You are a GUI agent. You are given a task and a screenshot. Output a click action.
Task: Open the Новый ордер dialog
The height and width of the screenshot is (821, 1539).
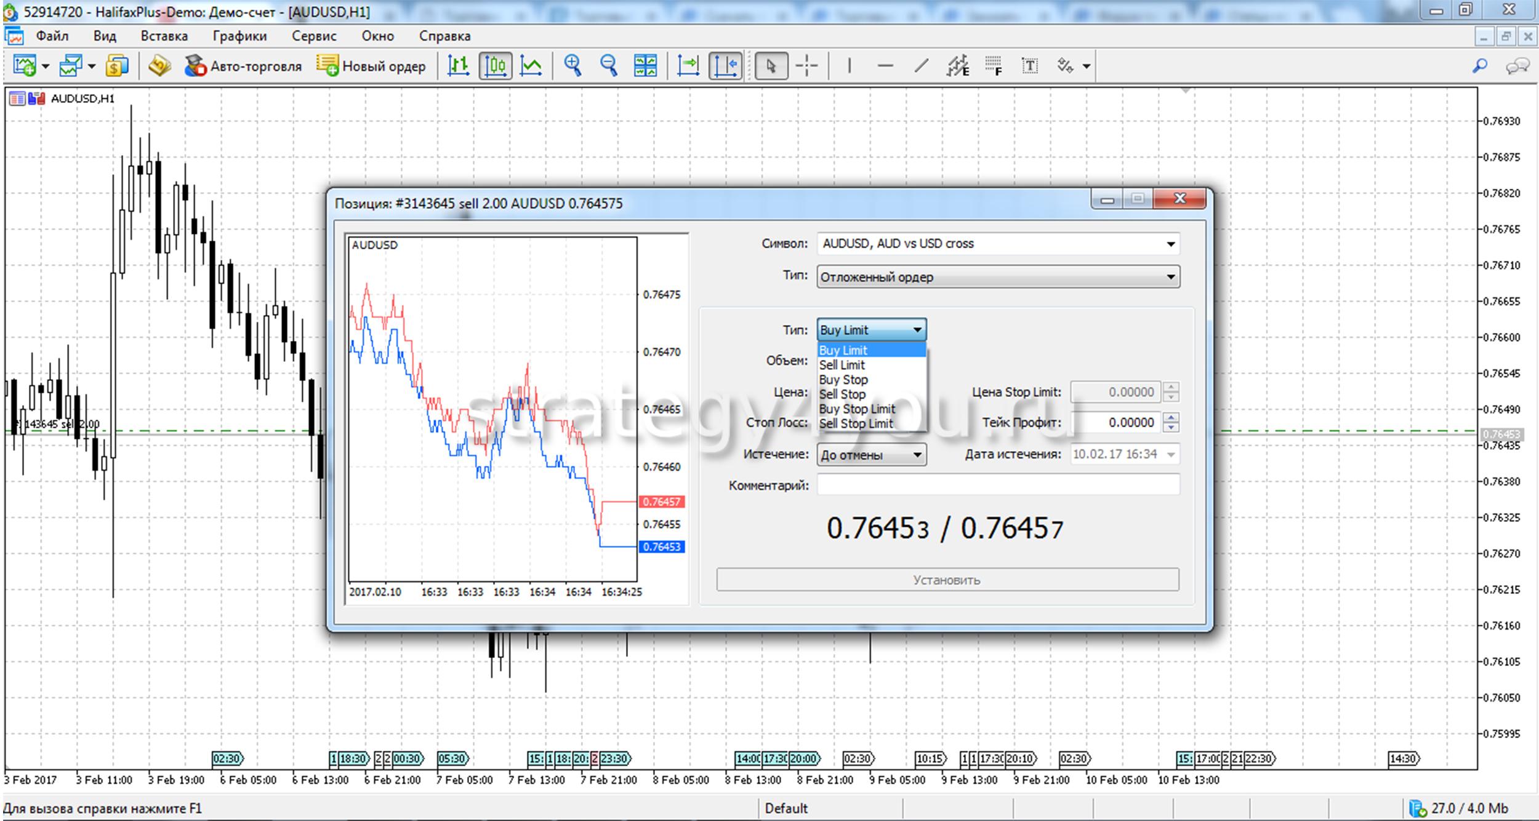[x=371, y=66]
